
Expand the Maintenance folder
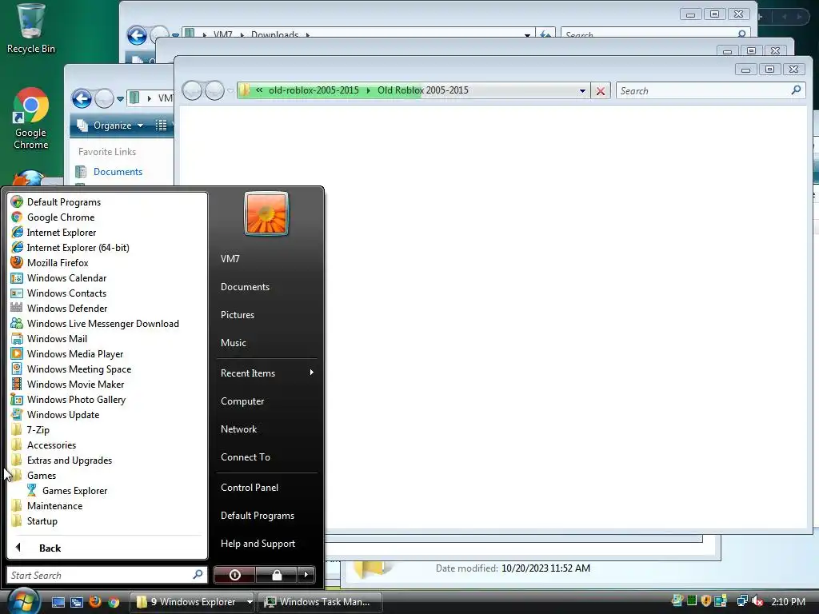[54, 505]
